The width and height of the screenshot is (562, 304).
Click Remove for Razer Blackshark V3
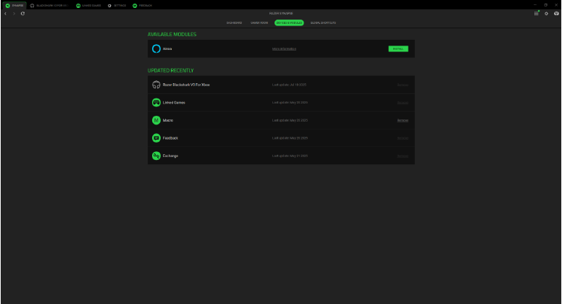coord(403,85)
